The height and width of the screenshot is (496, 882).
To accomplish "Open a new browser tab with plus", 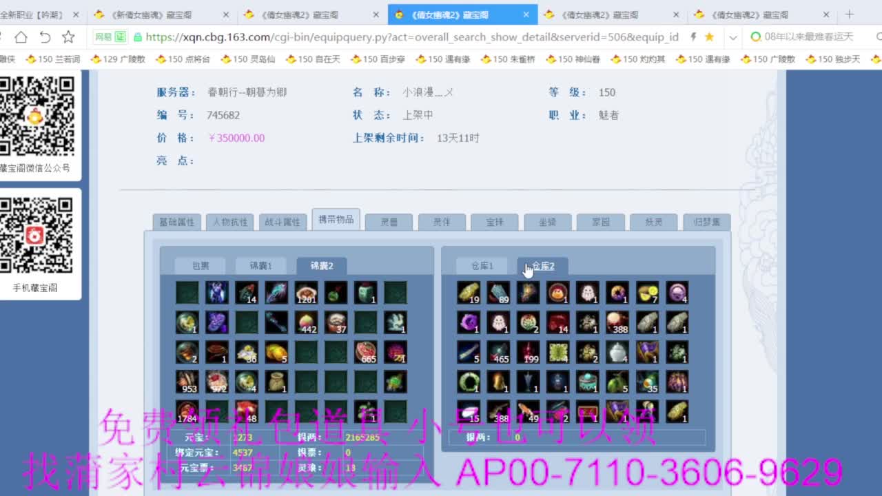I will pos(849,14).
